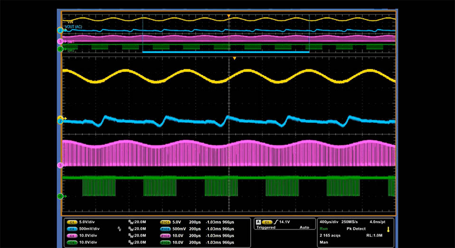
Task: Click the channel 3 ground marker in zoom view
Action: pyautogui.click(x=60, y=165)
